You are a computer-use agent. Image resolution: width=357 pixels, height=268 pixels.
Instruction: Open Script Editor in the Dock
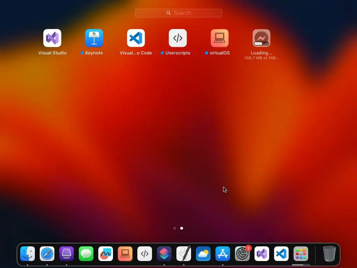click(184, 253)
